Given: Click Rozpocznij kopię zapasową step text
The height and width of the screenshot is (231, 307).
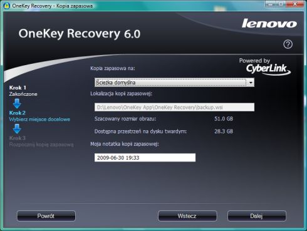Looking at the screenshot, I should [x=41, y=145].
